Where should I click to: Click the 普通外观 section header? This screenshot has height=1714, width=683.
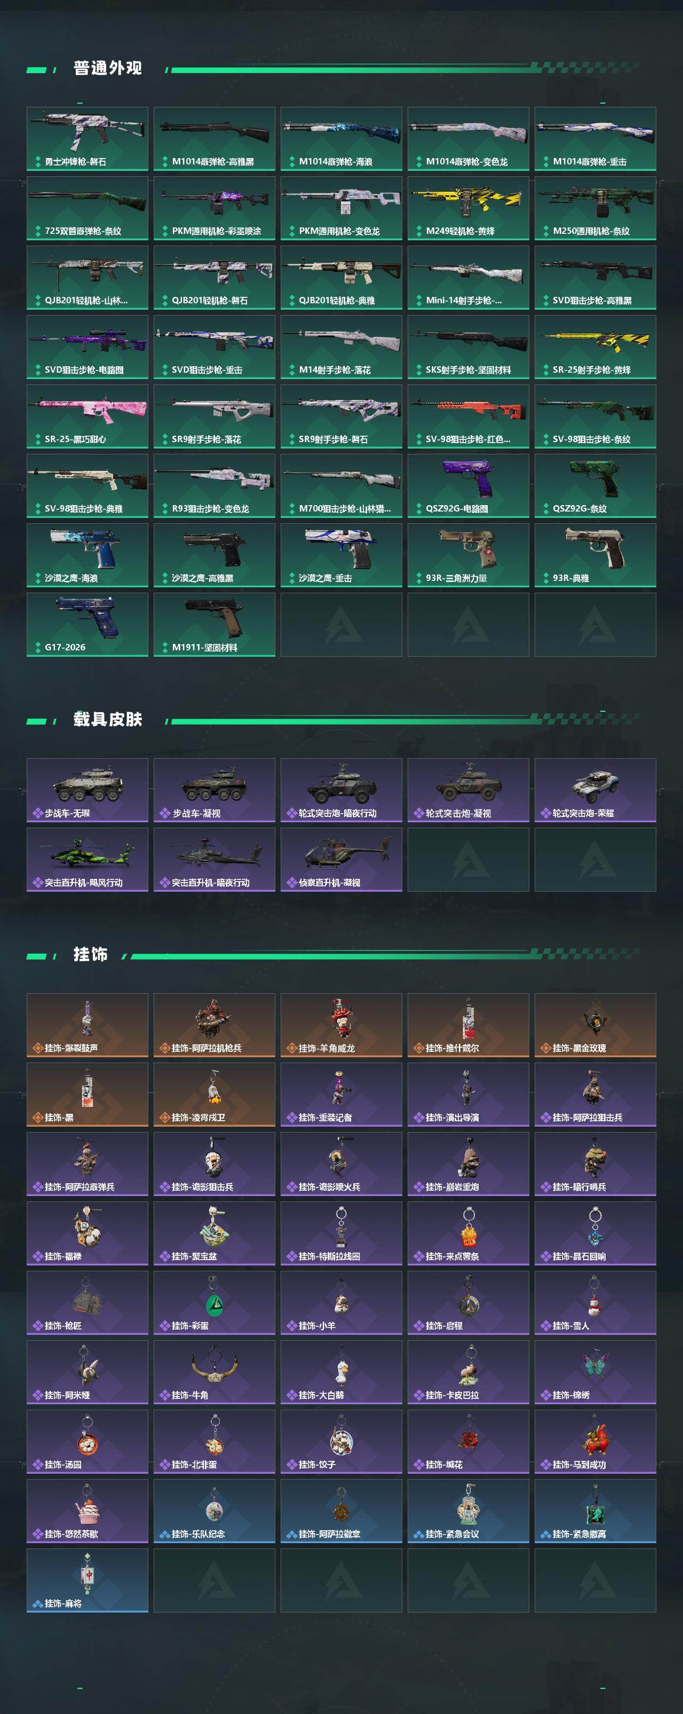click(x=108, y=68)
